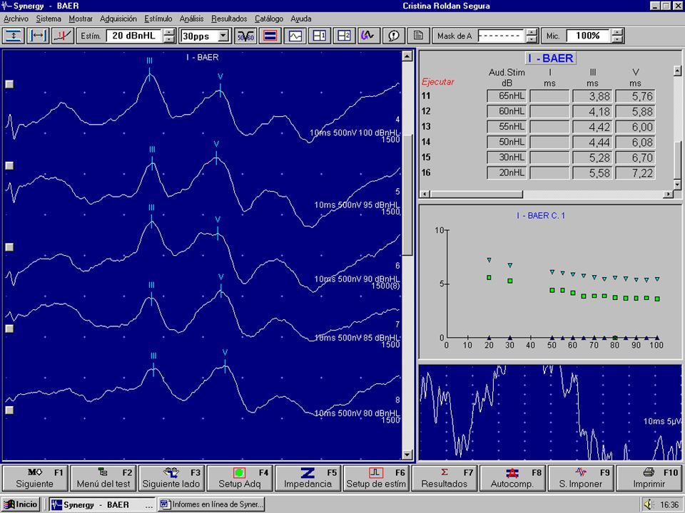Image resolution: width=685 pixels, height=513 pixels.
Task: Switch to Informes en línea taskbar window
Action: pyautogui.click(x=210, y=504)
